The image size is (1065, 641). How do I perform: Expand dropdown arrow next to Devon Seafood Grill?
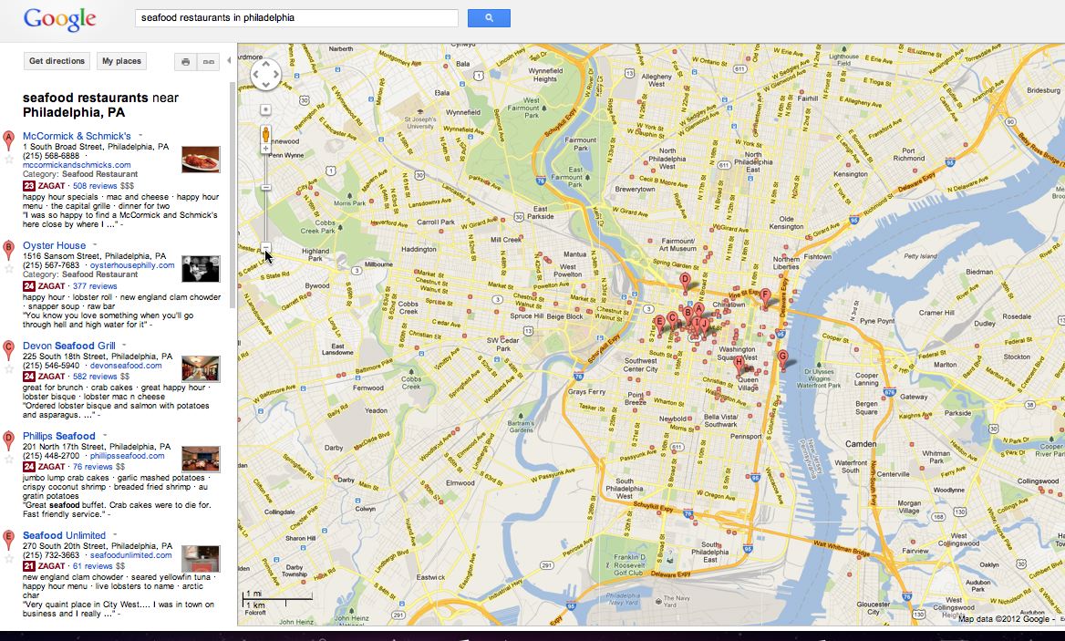tap(125, 346)
